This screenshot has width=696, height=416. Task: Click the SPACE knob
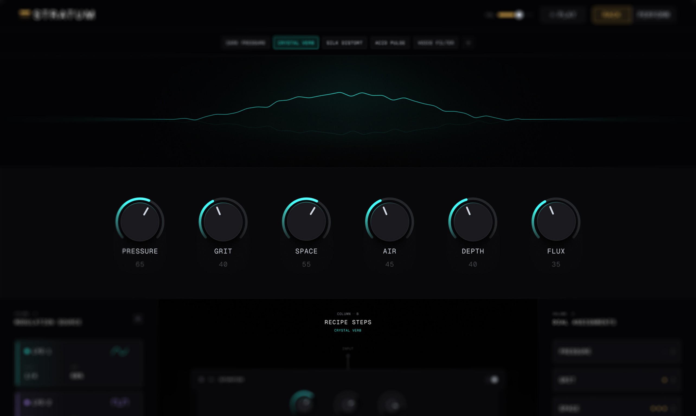click(x=306, y=222)
